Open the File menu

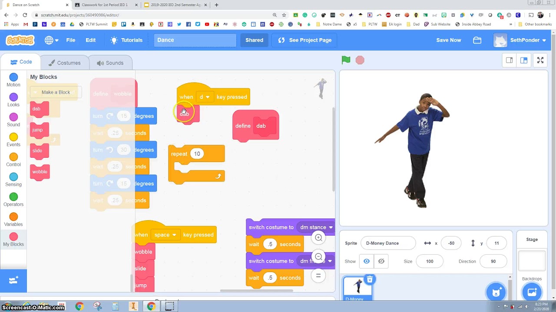(70, 40)
